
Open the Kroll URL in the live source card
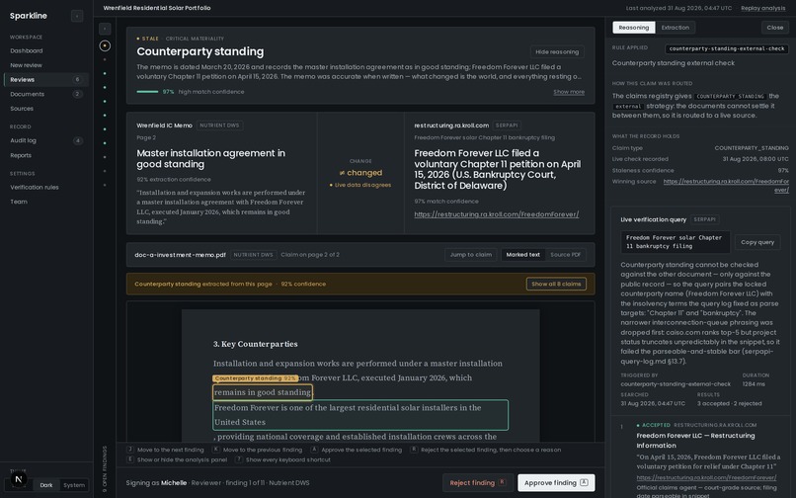[497, 214]
